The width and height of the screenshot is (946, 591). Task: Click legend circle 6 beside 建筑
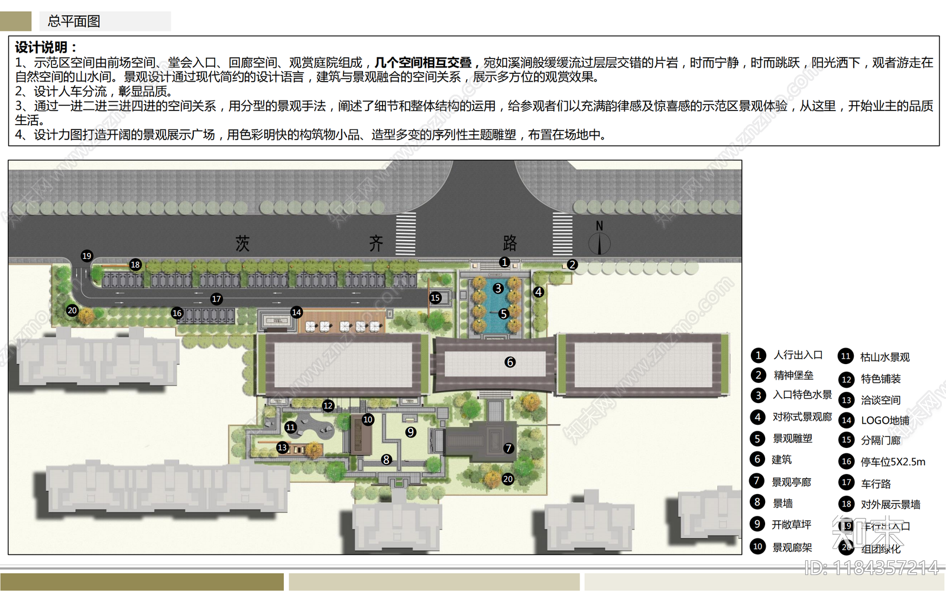click(757, 459)
